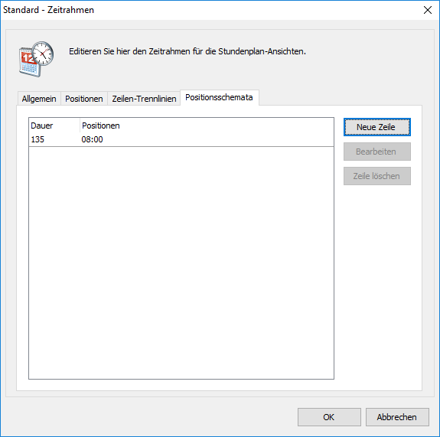Screen dimensions: 440x437
Task: Click the empty area of the schemata list
Action: pyautogui.click(x=181, y=263)
